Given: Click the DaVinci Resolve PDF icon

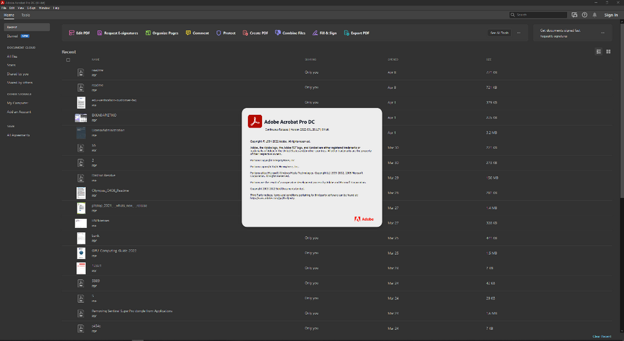Looking at the screenshot, I should click(x=81, y=178).
